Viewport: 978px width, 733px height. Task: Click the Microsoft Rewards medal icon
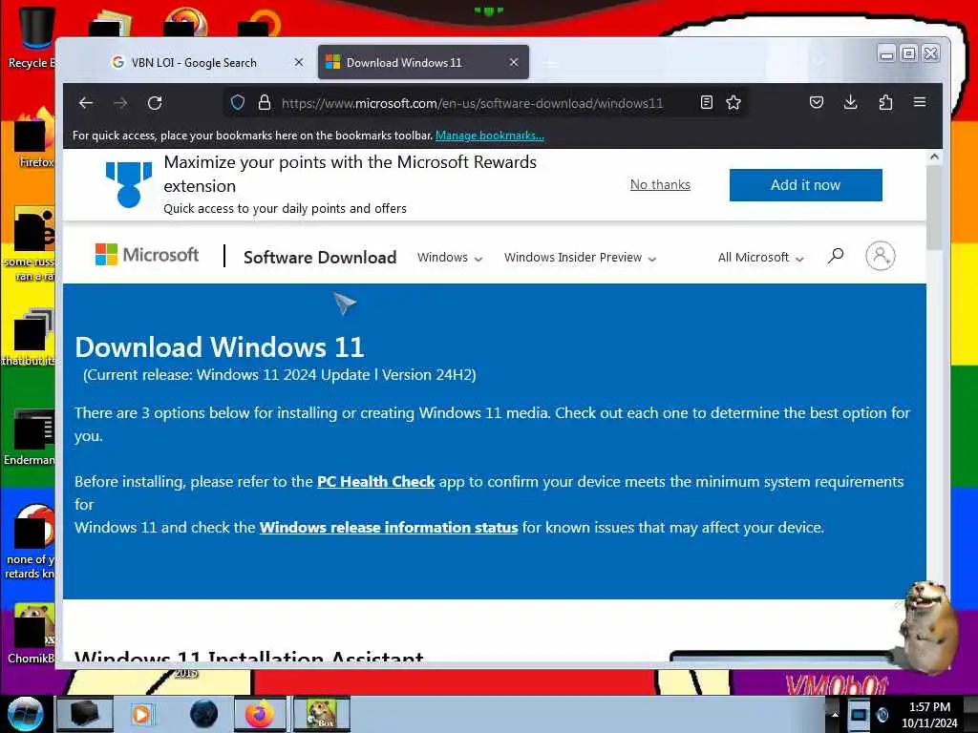click(x=129, y=184)
